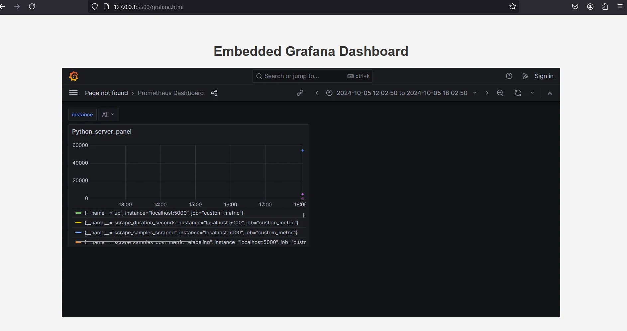Open the browser account profile icon
The width and height of the screenshot is (627, 331).
(x=590, y=6)
